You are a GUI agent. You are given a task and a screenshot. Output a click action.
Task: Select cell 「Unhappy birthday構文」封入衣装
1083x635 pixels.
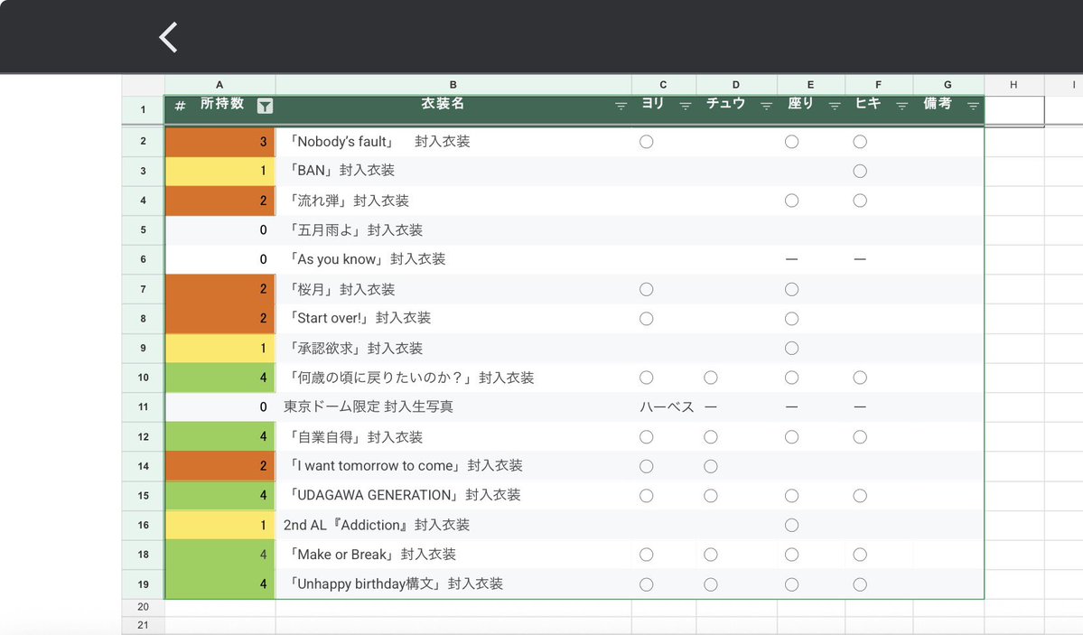453,584
